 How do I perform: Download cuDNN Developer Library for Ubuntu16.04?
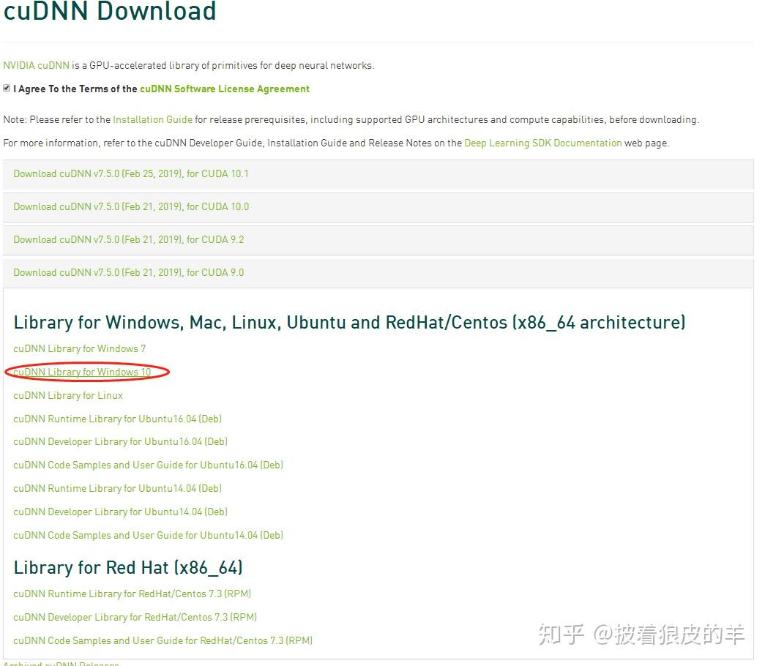coord(120,442)
